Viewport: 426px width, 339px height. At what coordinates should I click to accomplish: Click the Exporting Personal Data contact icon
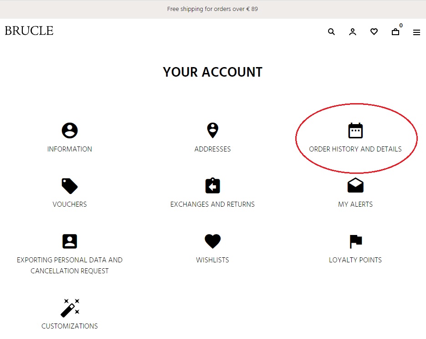[x=70, y=241]
